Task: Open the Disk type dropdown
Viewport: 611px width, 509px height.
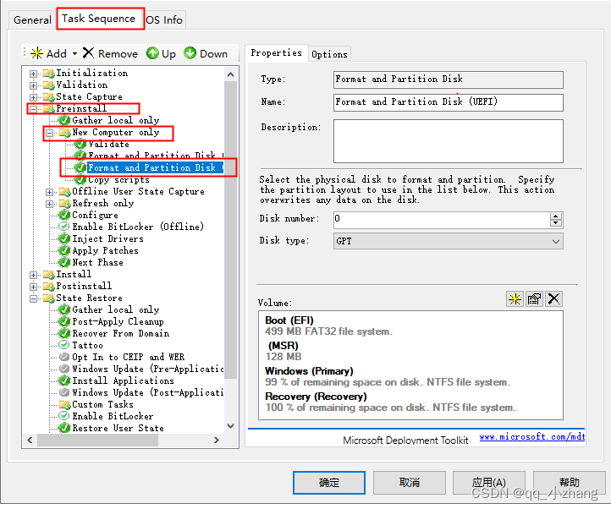Action: [556, 242]
